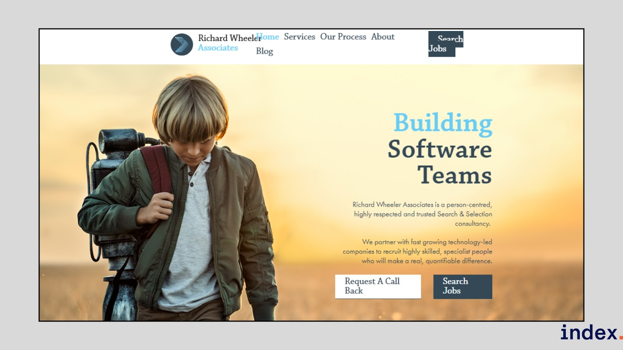Click the Request A Call Back button
Viewport: 623px width, 350px height.
pos(378,287)
